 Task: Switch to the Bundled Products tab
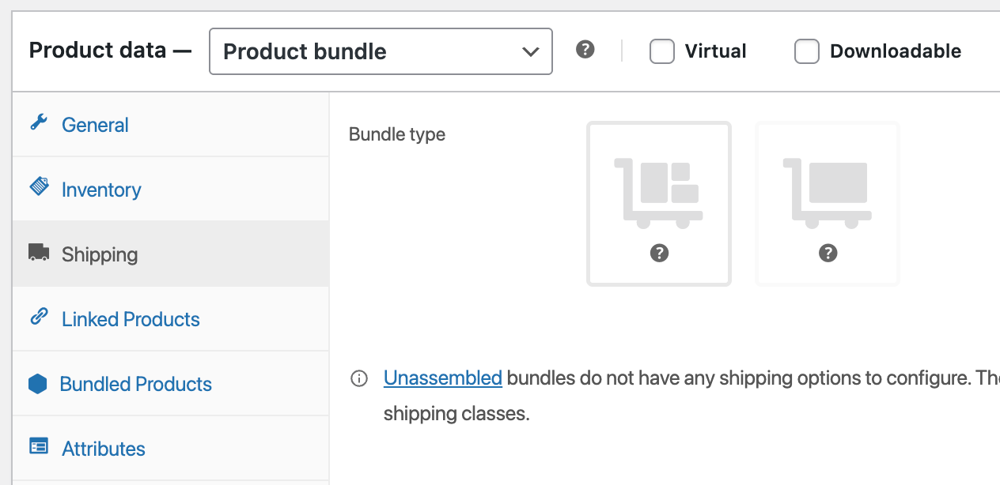coord(135,383)
